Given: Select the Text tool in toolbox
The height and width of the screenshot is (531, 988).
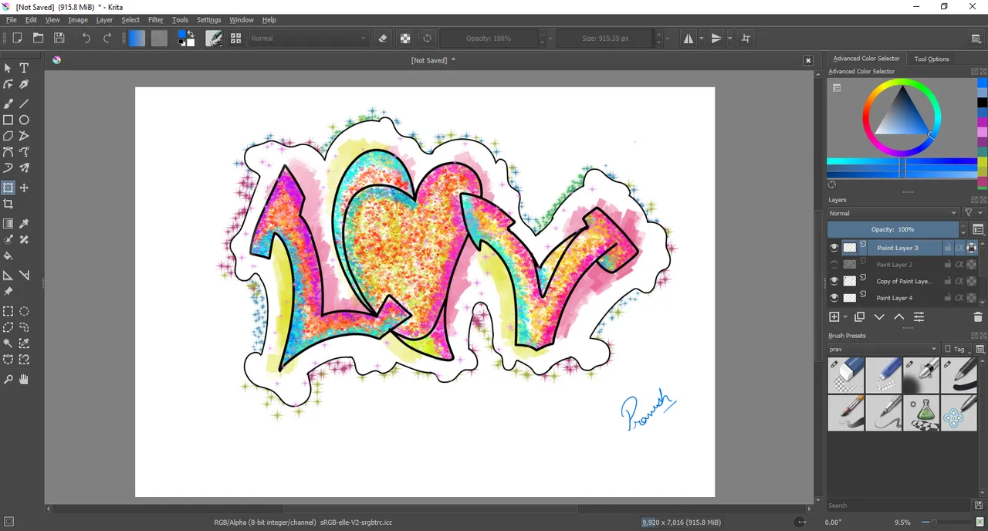Looking at the screenshot, I should 24,68.
